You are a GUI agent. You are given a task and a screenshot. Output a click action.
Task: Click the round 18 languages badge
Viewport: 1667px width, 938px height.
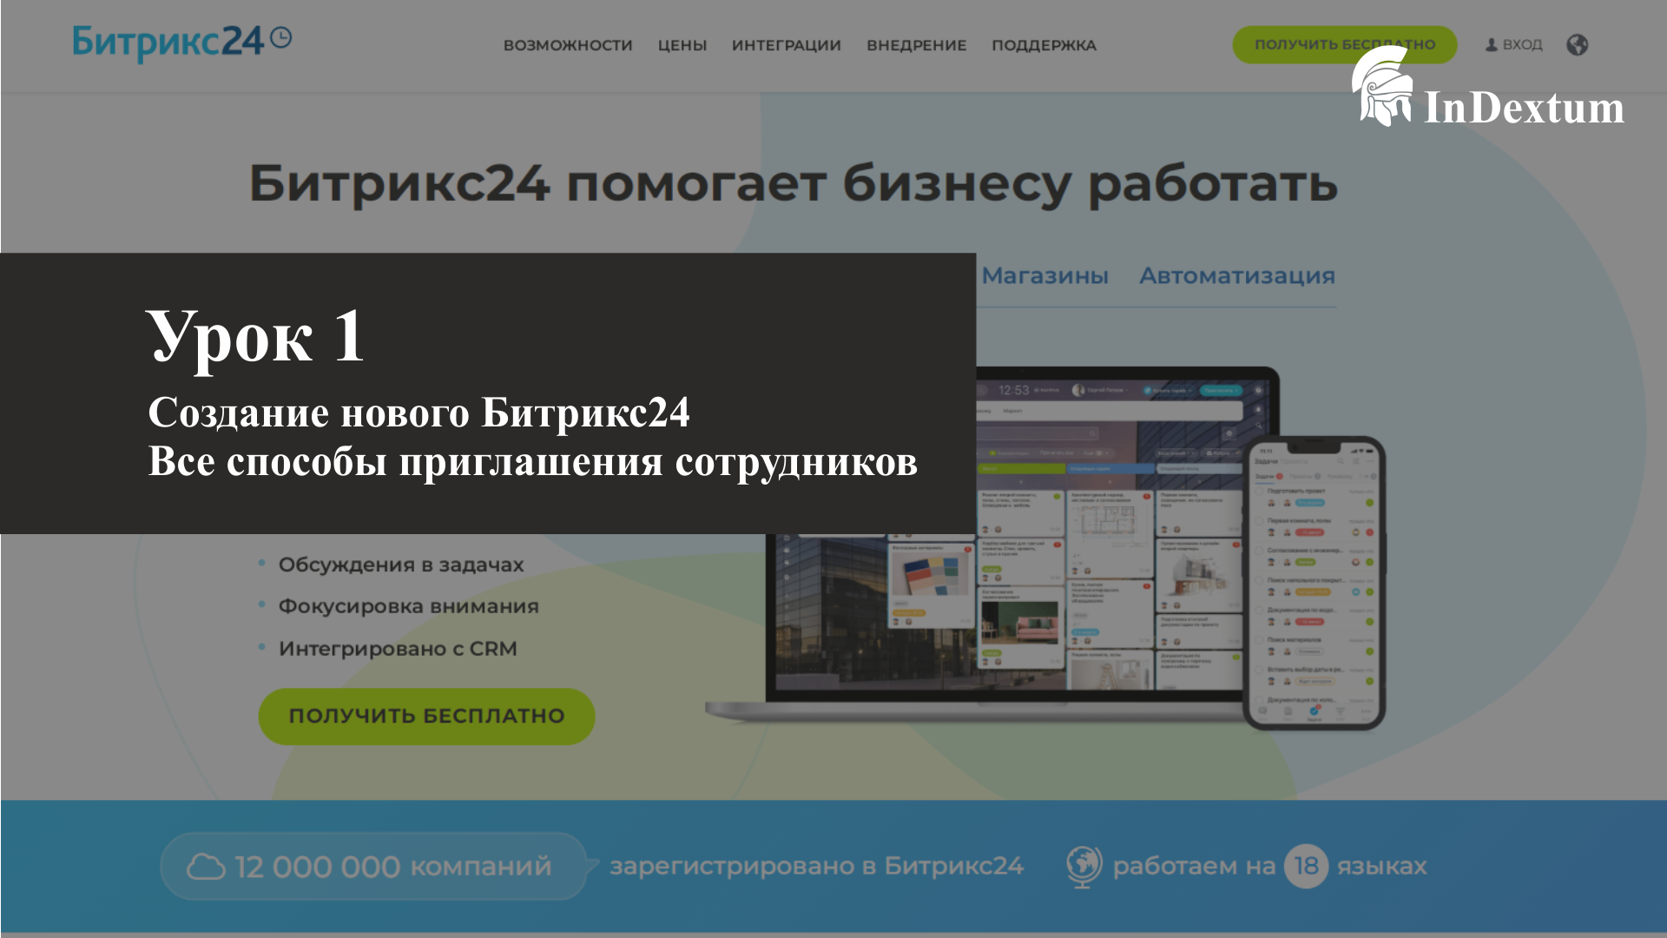click(x=1306, y=866)
